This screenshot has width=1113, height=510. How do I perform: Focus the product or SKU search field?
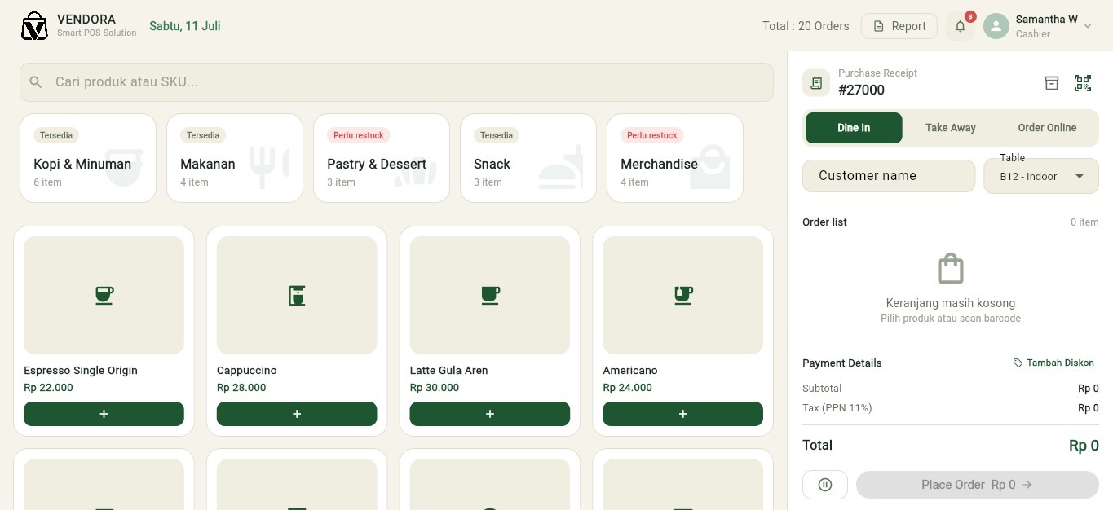[396, 82]
